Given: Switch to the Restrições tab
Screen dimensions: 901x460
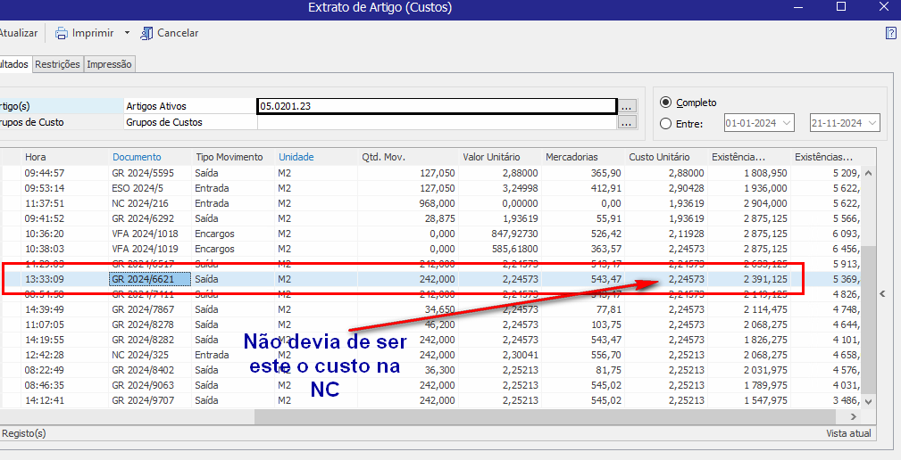Looking at the screenshot, I should point(58,64).
